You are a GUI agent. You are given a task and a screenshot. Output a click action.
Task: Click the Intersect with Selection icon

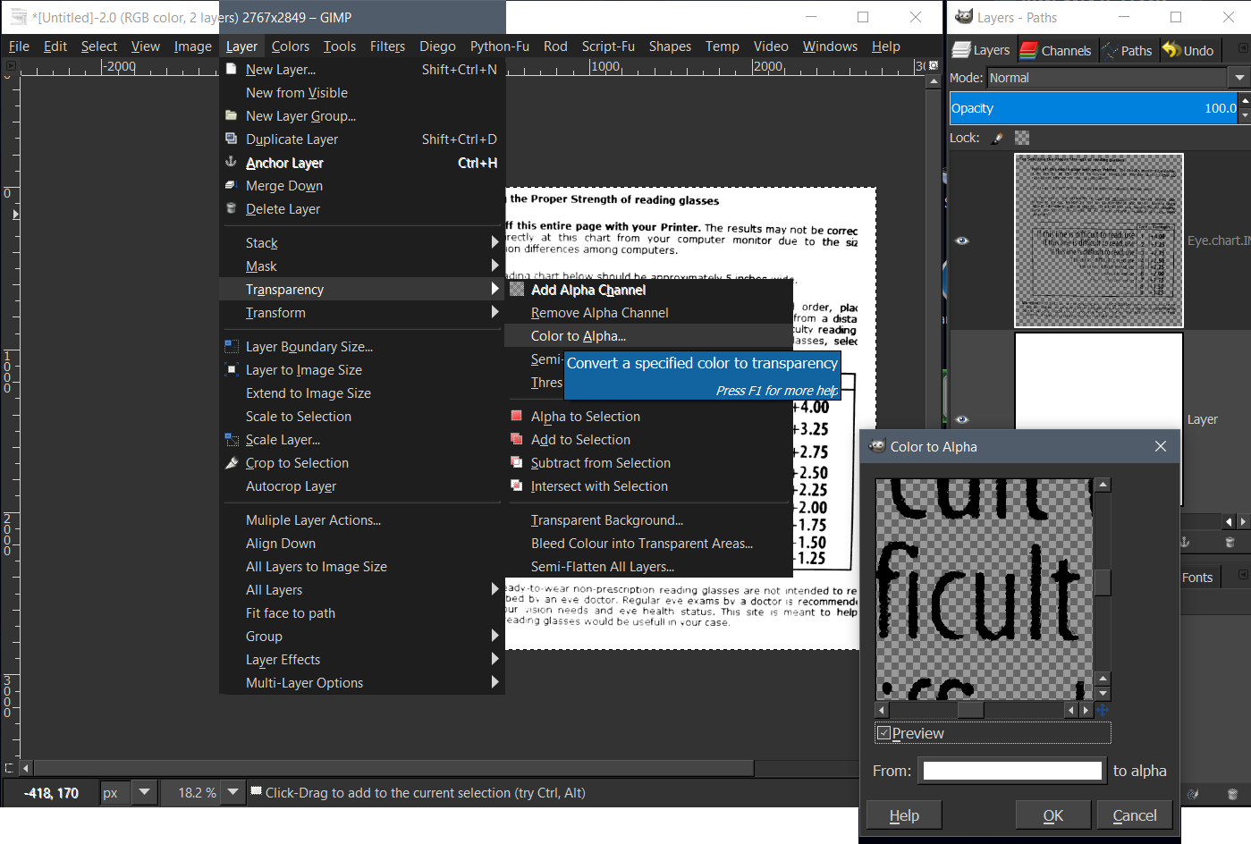[x=516, y=485]
